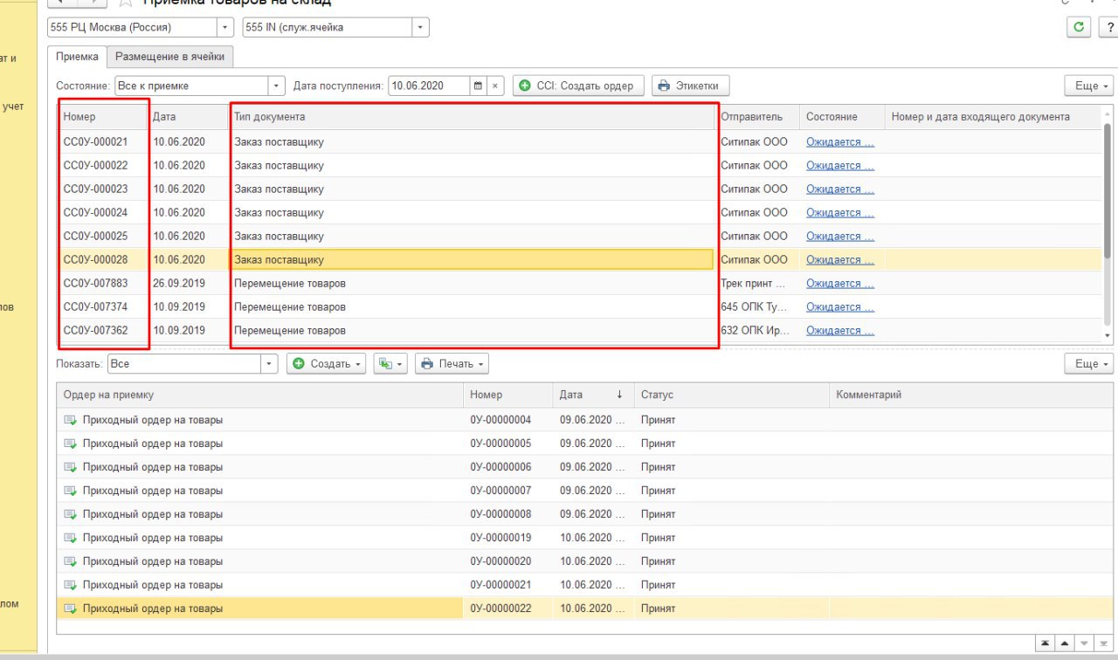The height and width of the screenshot is (660, 1118).
Task: Sort upper table by Номер column header
Action: pyautogui.click(x=101, y=116)
